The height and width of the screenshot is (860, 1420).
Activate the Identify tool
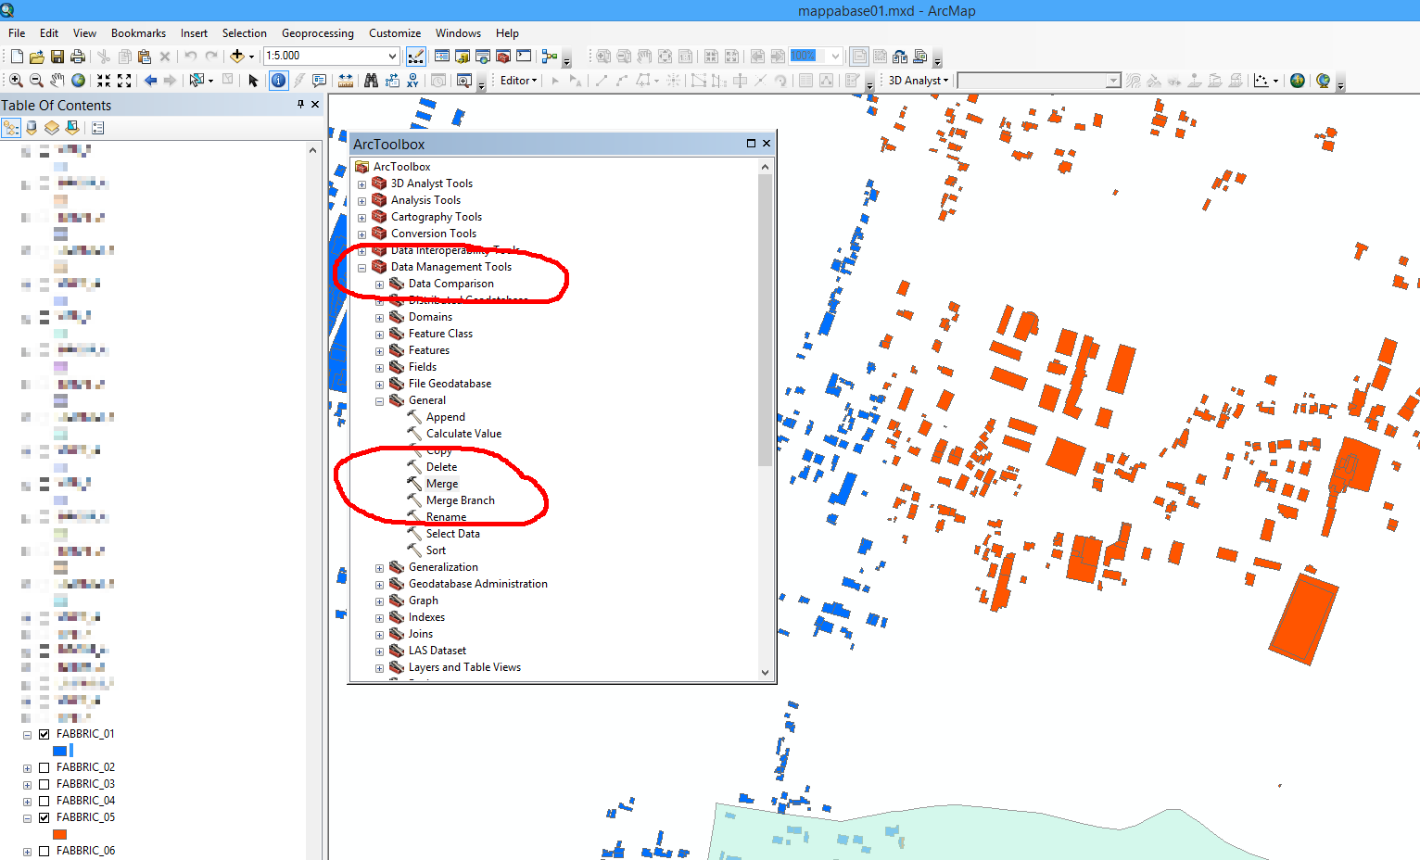pos(278,81)
